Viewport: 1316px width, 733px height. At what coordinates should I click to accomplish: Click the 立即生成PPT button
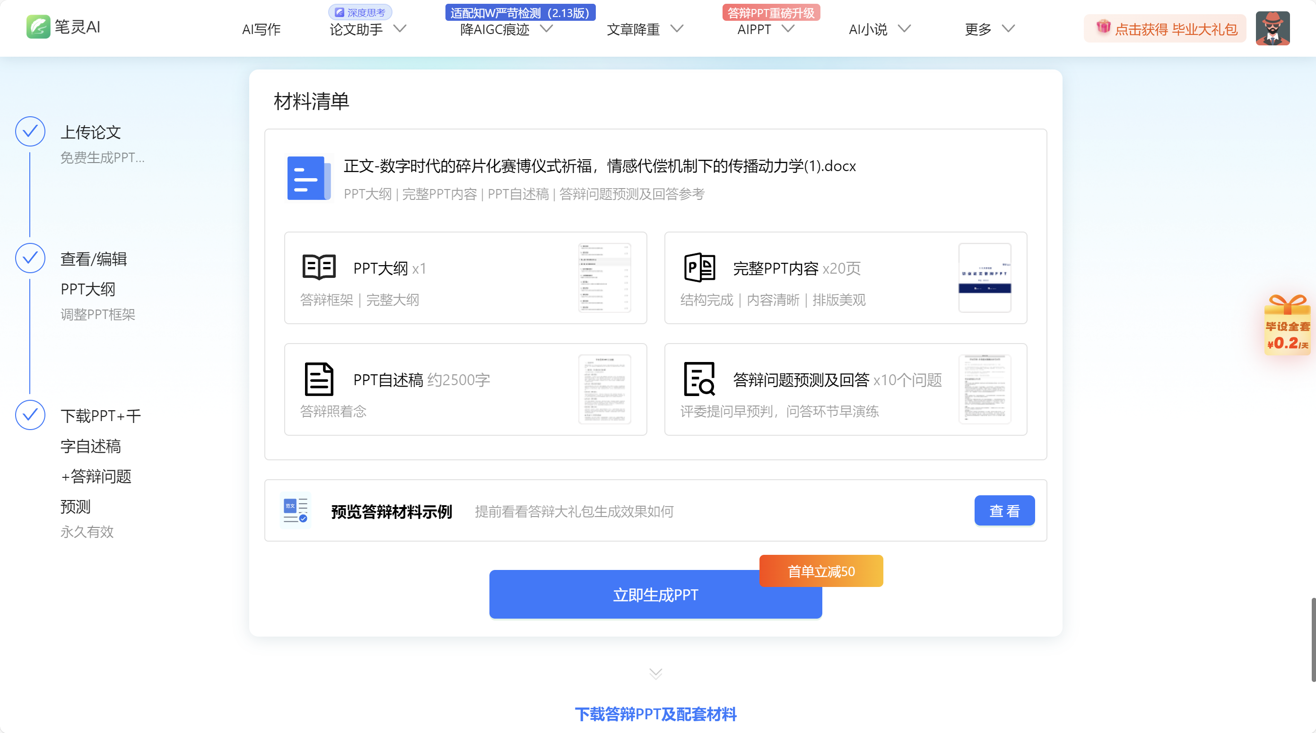[x=655, y=595]
